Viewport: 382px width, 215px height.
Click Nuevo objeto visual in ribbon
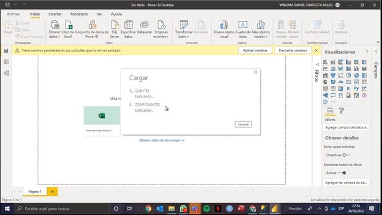(224, 29)
